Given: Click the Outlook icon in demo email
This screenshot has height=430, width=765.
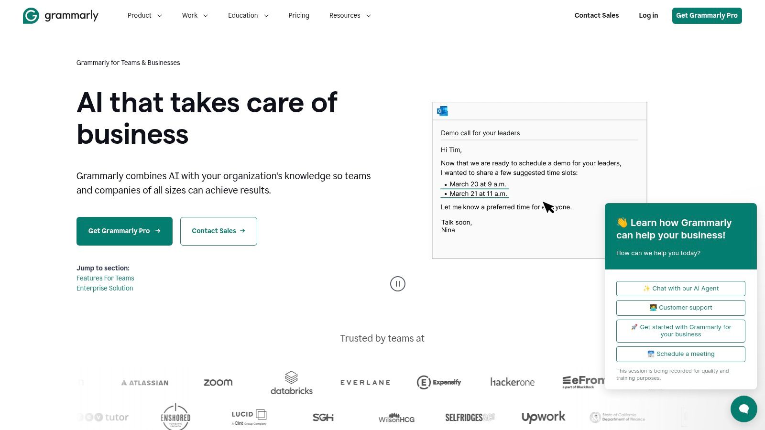Looking at the screenshot, I should point(442,111).
